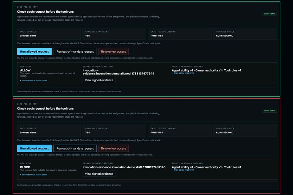Click the 'request falls outside approved purpose' message
The height and width of the screenshot is (195, 293).
click(x=48, y=170)
